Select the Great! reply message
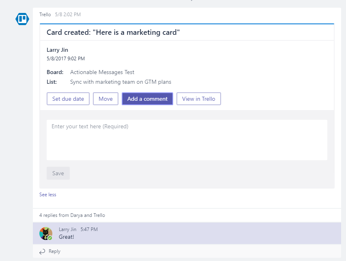 pyautogui.click(x=67, y=237)
